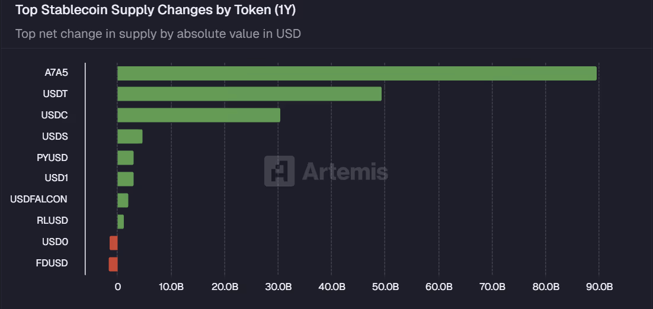Click the USDFALCON green bar

coord(123,201)
